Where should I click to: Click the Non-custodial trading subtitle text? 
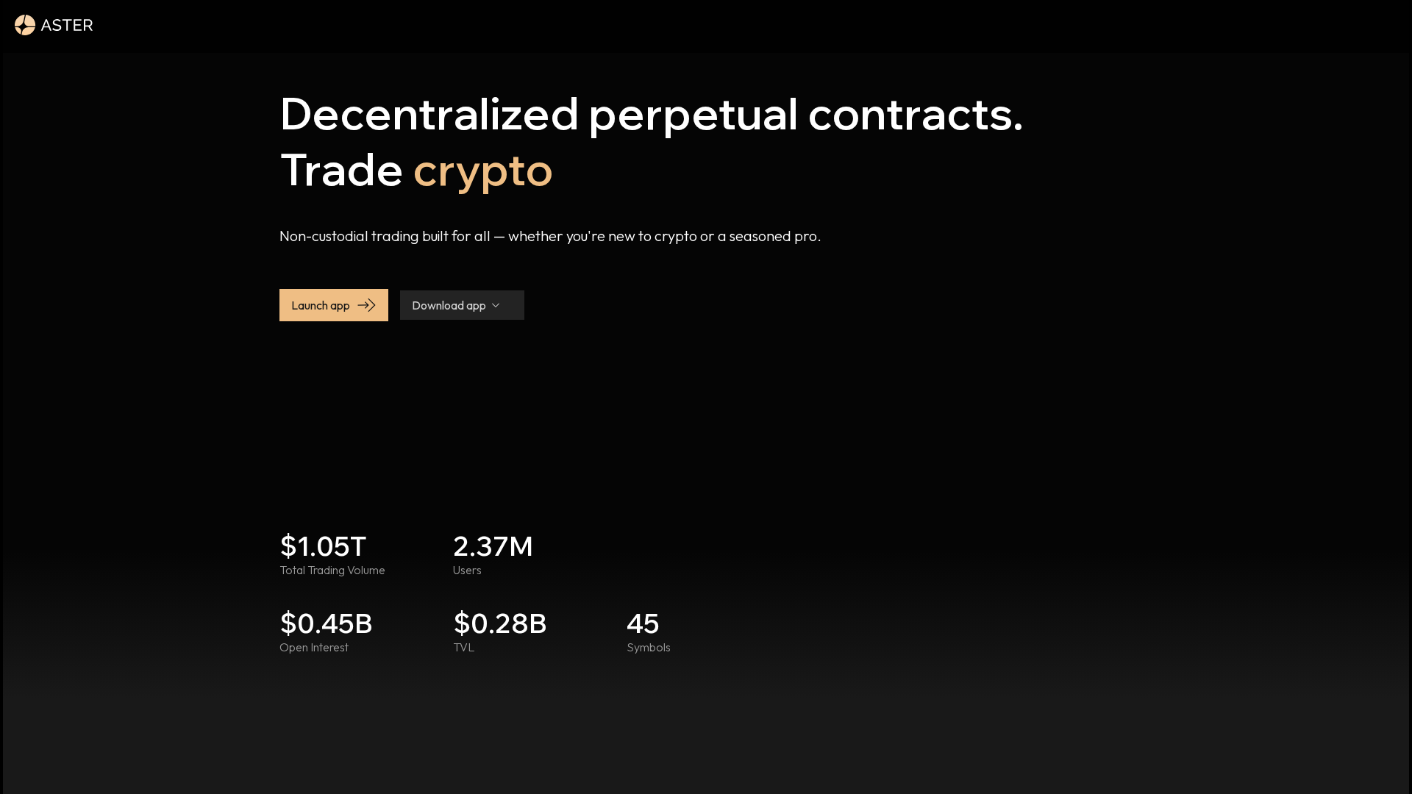[x=549, y=236]
